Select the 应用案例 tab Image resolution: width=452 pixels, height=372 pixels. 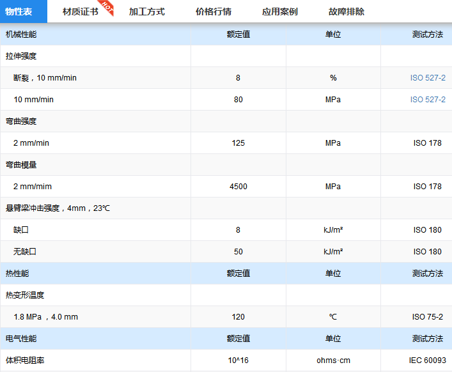point(279,12)
